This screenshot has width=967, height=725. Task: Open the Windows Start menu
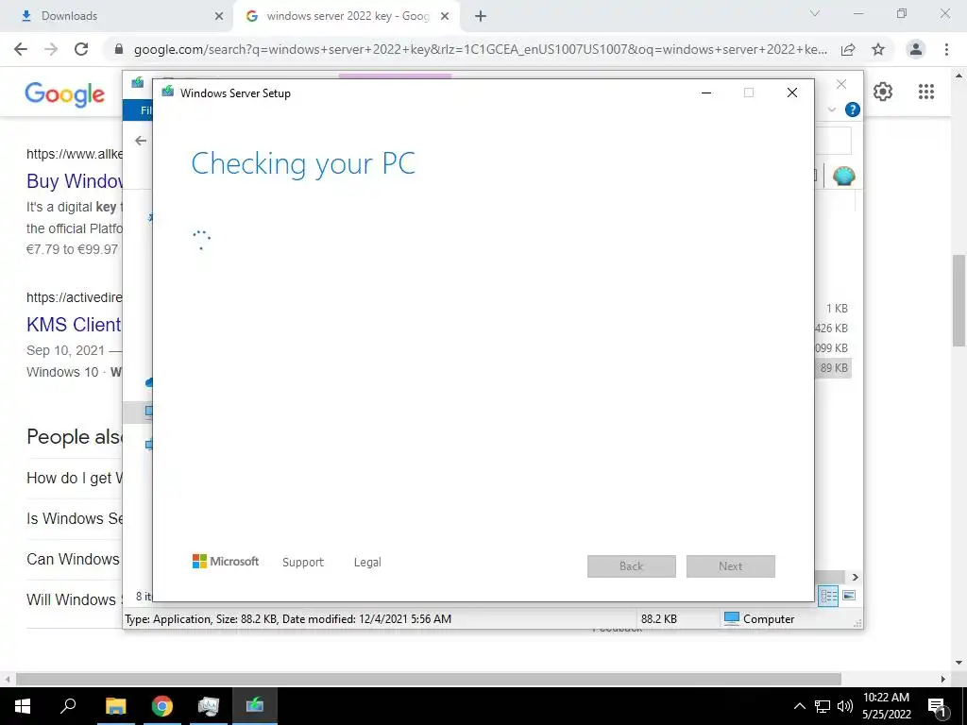point(23,706)
